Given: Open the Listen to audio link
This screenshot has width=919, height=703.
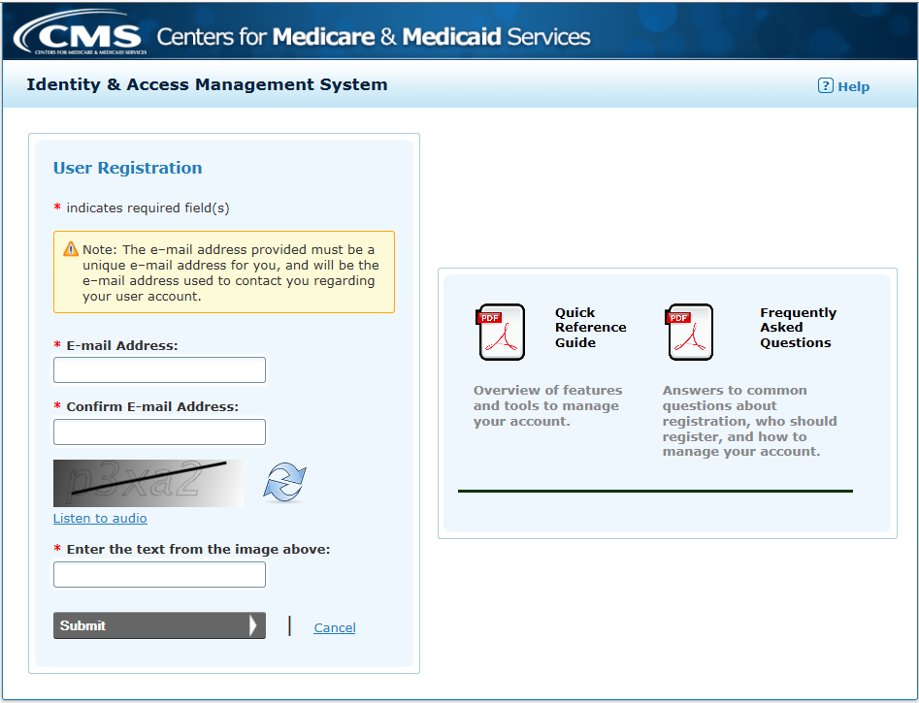Looking at the screenshot, I should pos(100,519).
